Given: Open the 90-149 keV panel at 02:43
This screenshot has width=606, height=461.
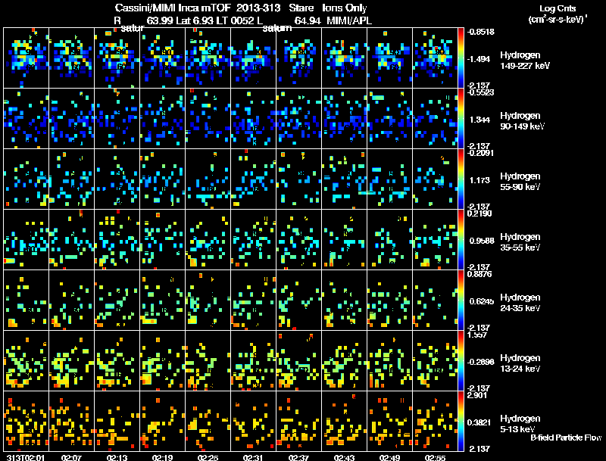Looking at the screenshot, I should click(x=345, y=119).
